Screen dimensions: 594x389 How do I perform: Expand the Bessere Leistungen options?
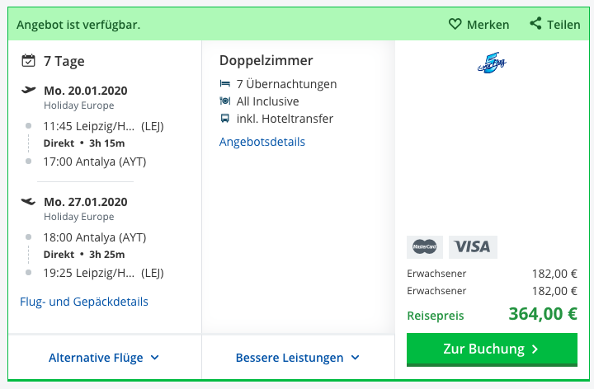[298, 358]
